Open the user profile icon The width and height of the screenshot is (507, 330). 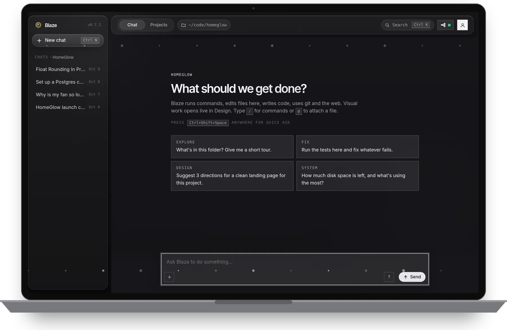[x=462, y=25]
